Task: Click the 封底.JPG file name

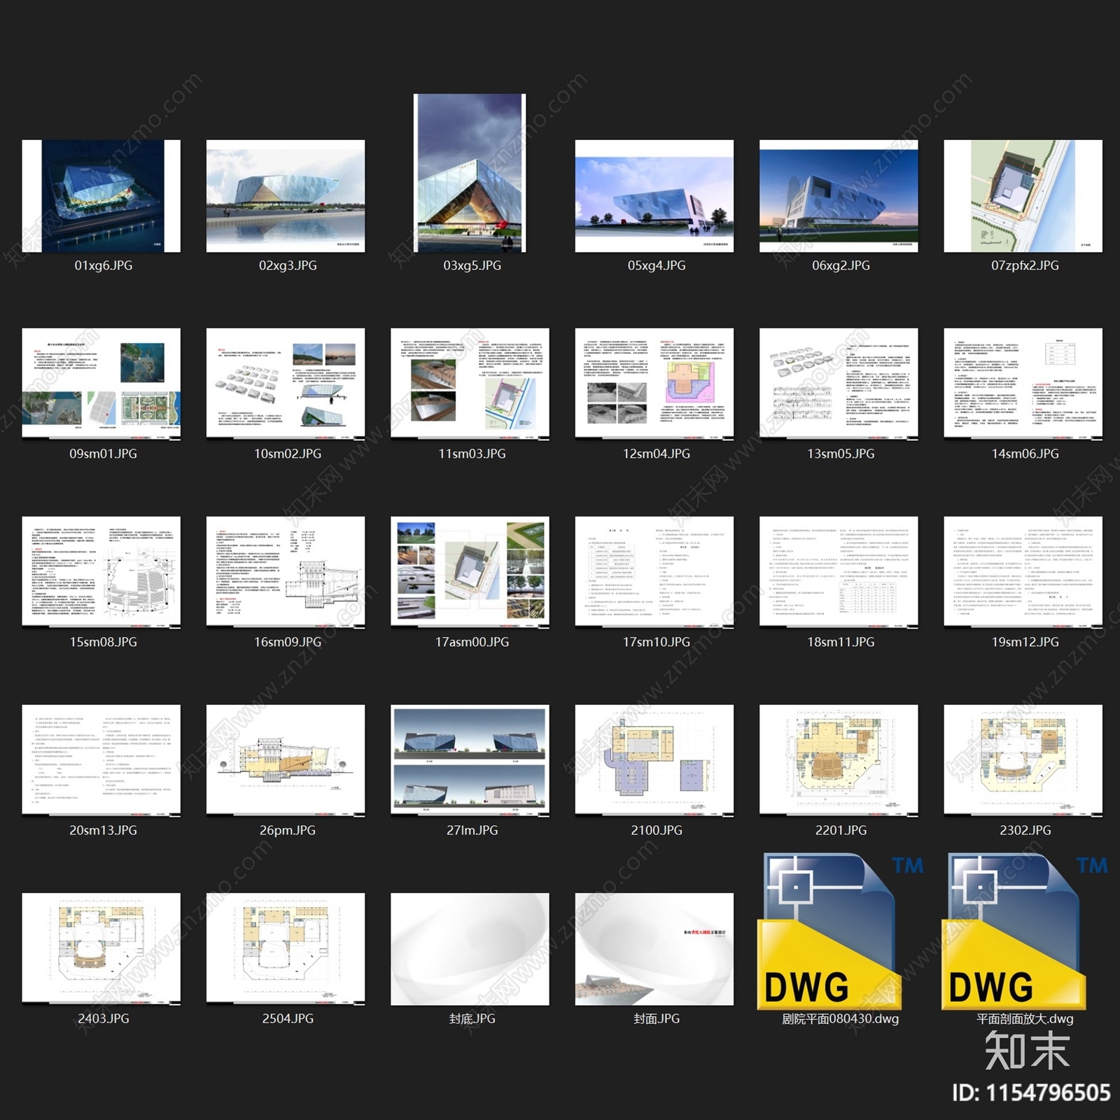Action: click(472, 1018)
